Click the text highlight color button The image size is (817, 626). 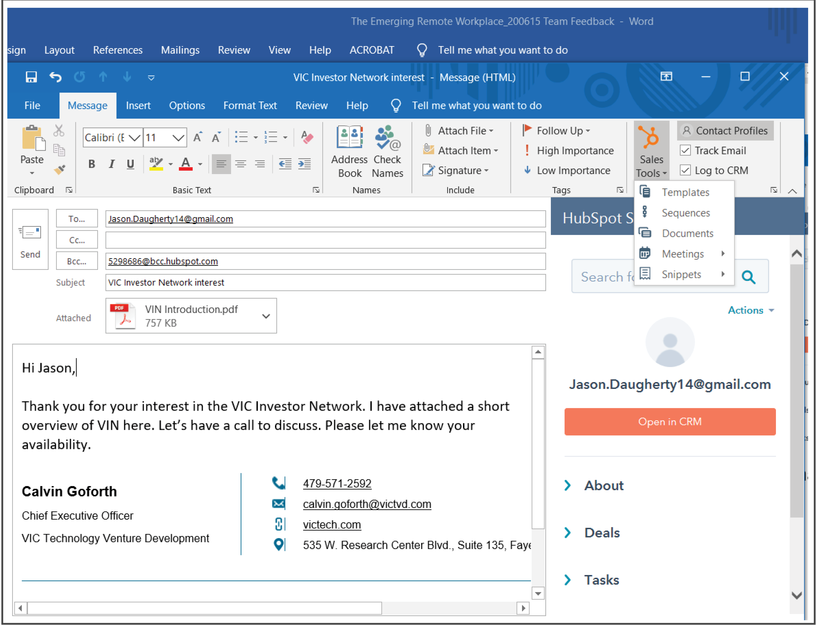tap(156, 164)
